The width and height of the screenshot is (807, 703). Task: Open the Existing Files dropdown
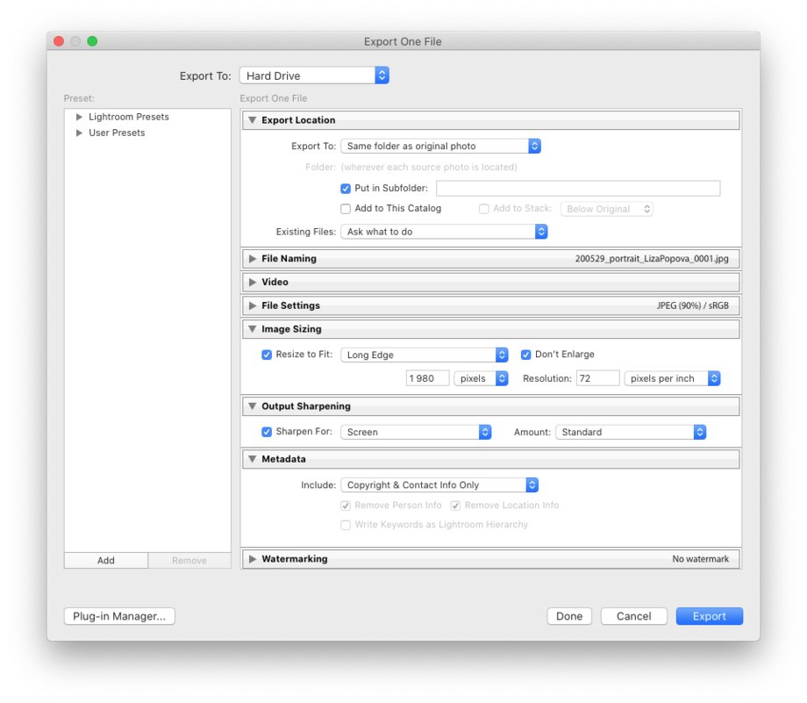point(444,232)
